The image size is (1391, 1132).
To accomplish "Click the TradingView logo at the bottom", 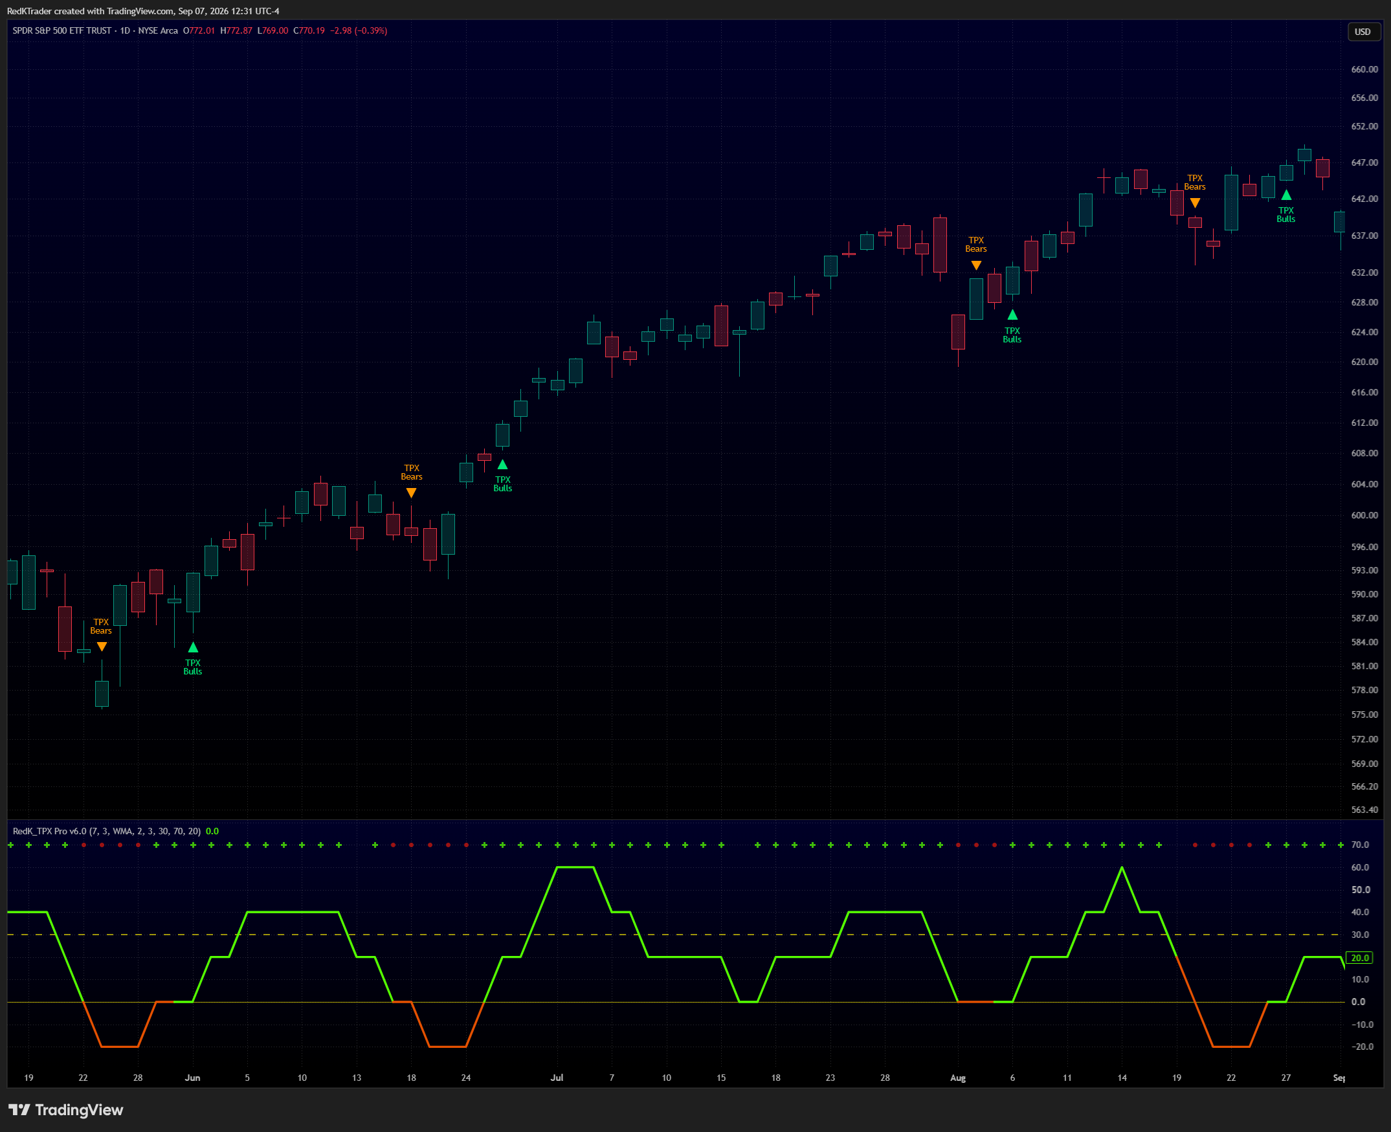I will coord(66,1110).
